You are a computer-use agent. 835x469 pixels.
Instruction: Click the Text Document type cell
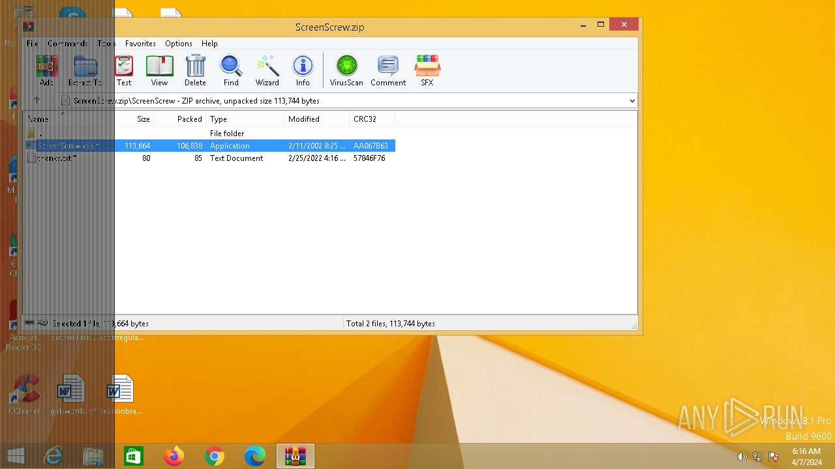(x=236, y=158)
